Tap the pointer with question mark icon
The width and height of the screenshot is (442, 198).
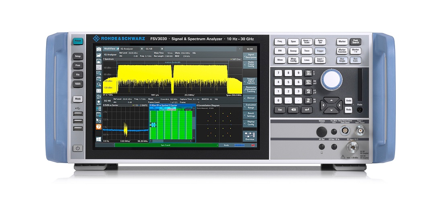pyautogui.click(x=99, y=121)
